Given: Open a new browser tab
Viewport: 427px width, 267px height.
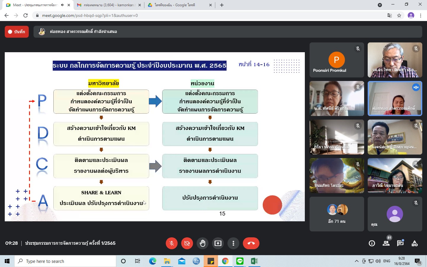Looking at the screenshot, I should pyautogui.click(x=222, y=5).
